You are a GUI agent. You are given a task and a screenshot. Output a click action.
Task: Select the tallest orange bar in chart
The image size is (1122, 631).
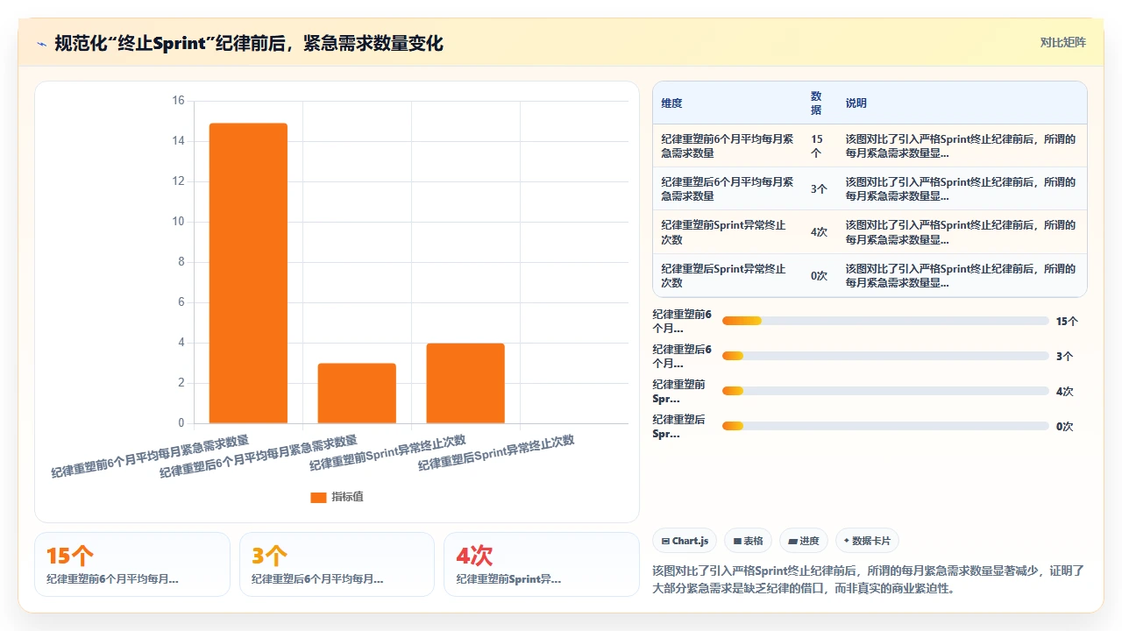coord(248,273)
